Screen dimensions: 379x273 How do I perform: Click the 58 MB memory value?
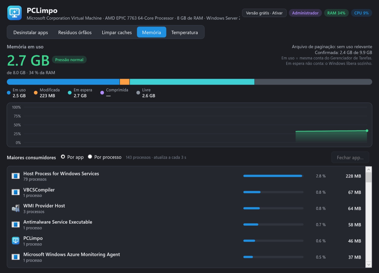(x=354, y=224)
